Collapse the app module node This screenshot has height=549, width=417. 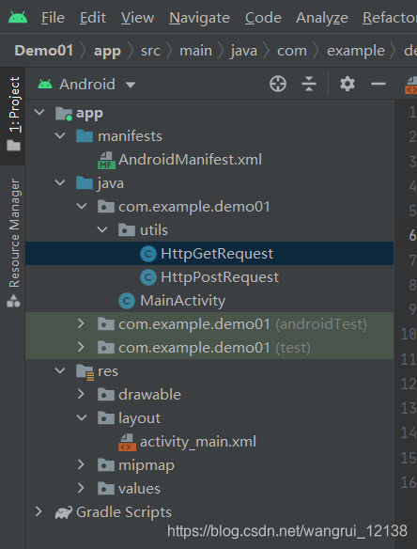coord(39,113)
